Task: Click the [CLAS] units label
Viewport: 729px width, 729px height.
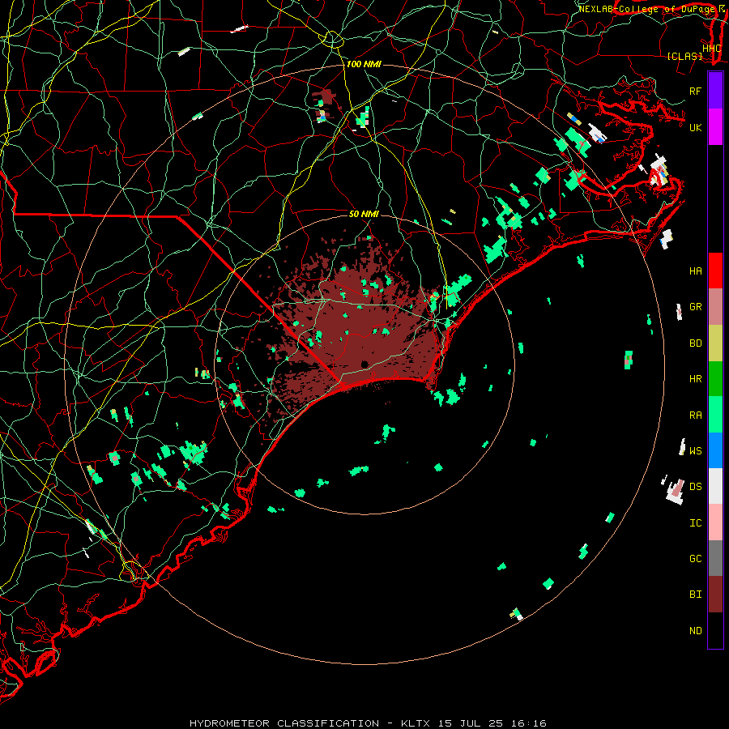Action: tap(684, 56)
